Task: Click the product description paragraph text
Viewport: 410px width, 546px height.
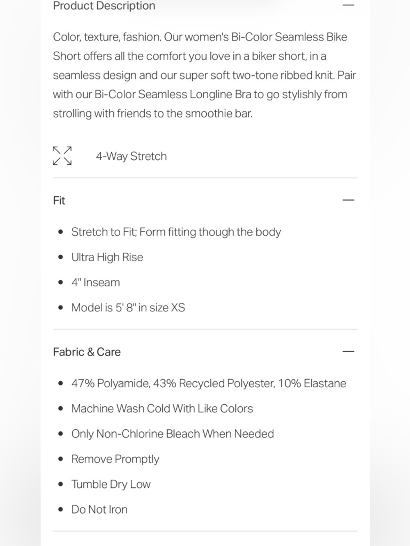Action: (204, 75)
